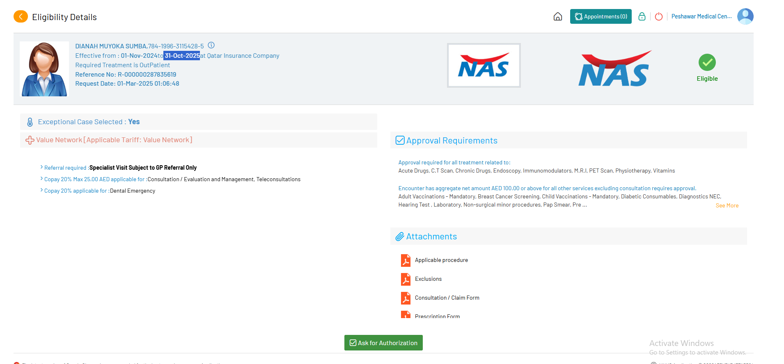Expand the Referral required row chevron
Viewport: 784px width, 364px height.
pos(41,167)
